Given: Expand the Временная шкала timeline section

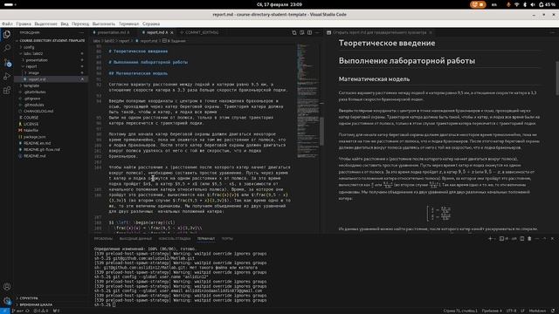Looking at the screenshot, I should [x=51, y=304].
